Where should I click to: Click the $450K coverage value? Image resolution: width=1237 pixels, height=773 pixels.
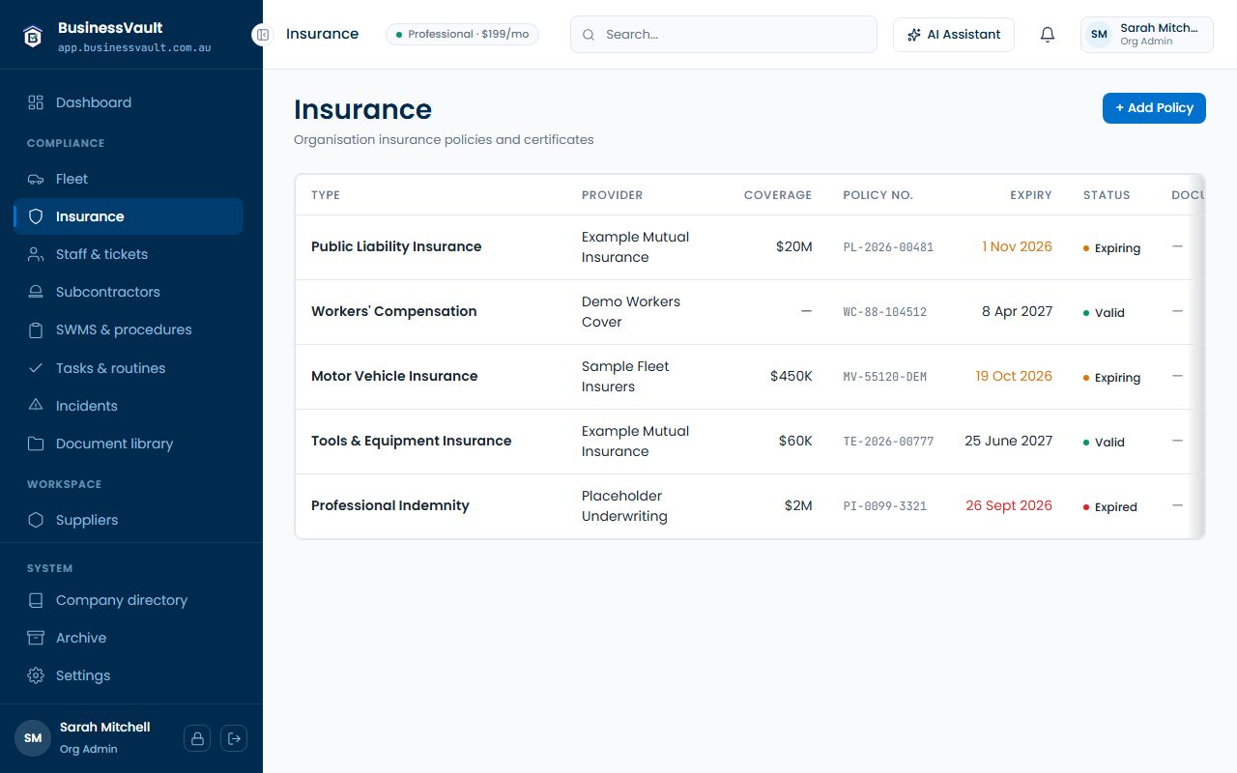[x=791, y=376]
